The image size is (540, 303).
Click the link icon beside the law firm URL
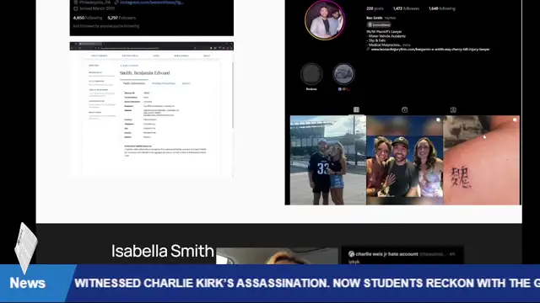coord(368,49)
